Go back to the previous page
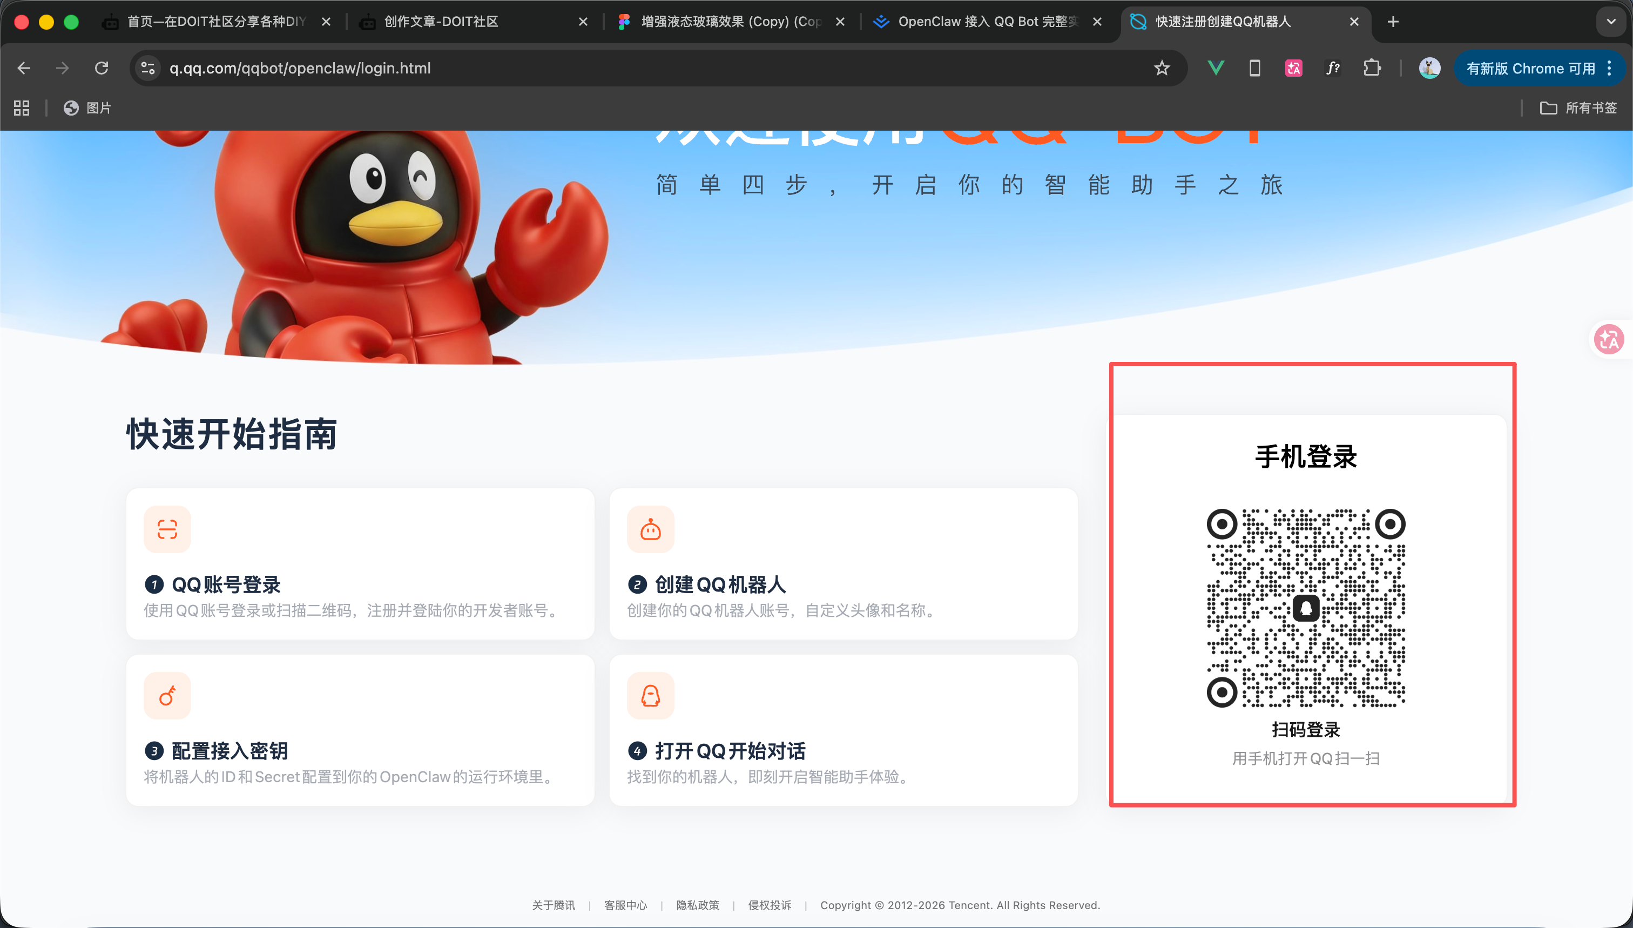The height and width of the screenshot is (928, 1633). click(24, 68)
